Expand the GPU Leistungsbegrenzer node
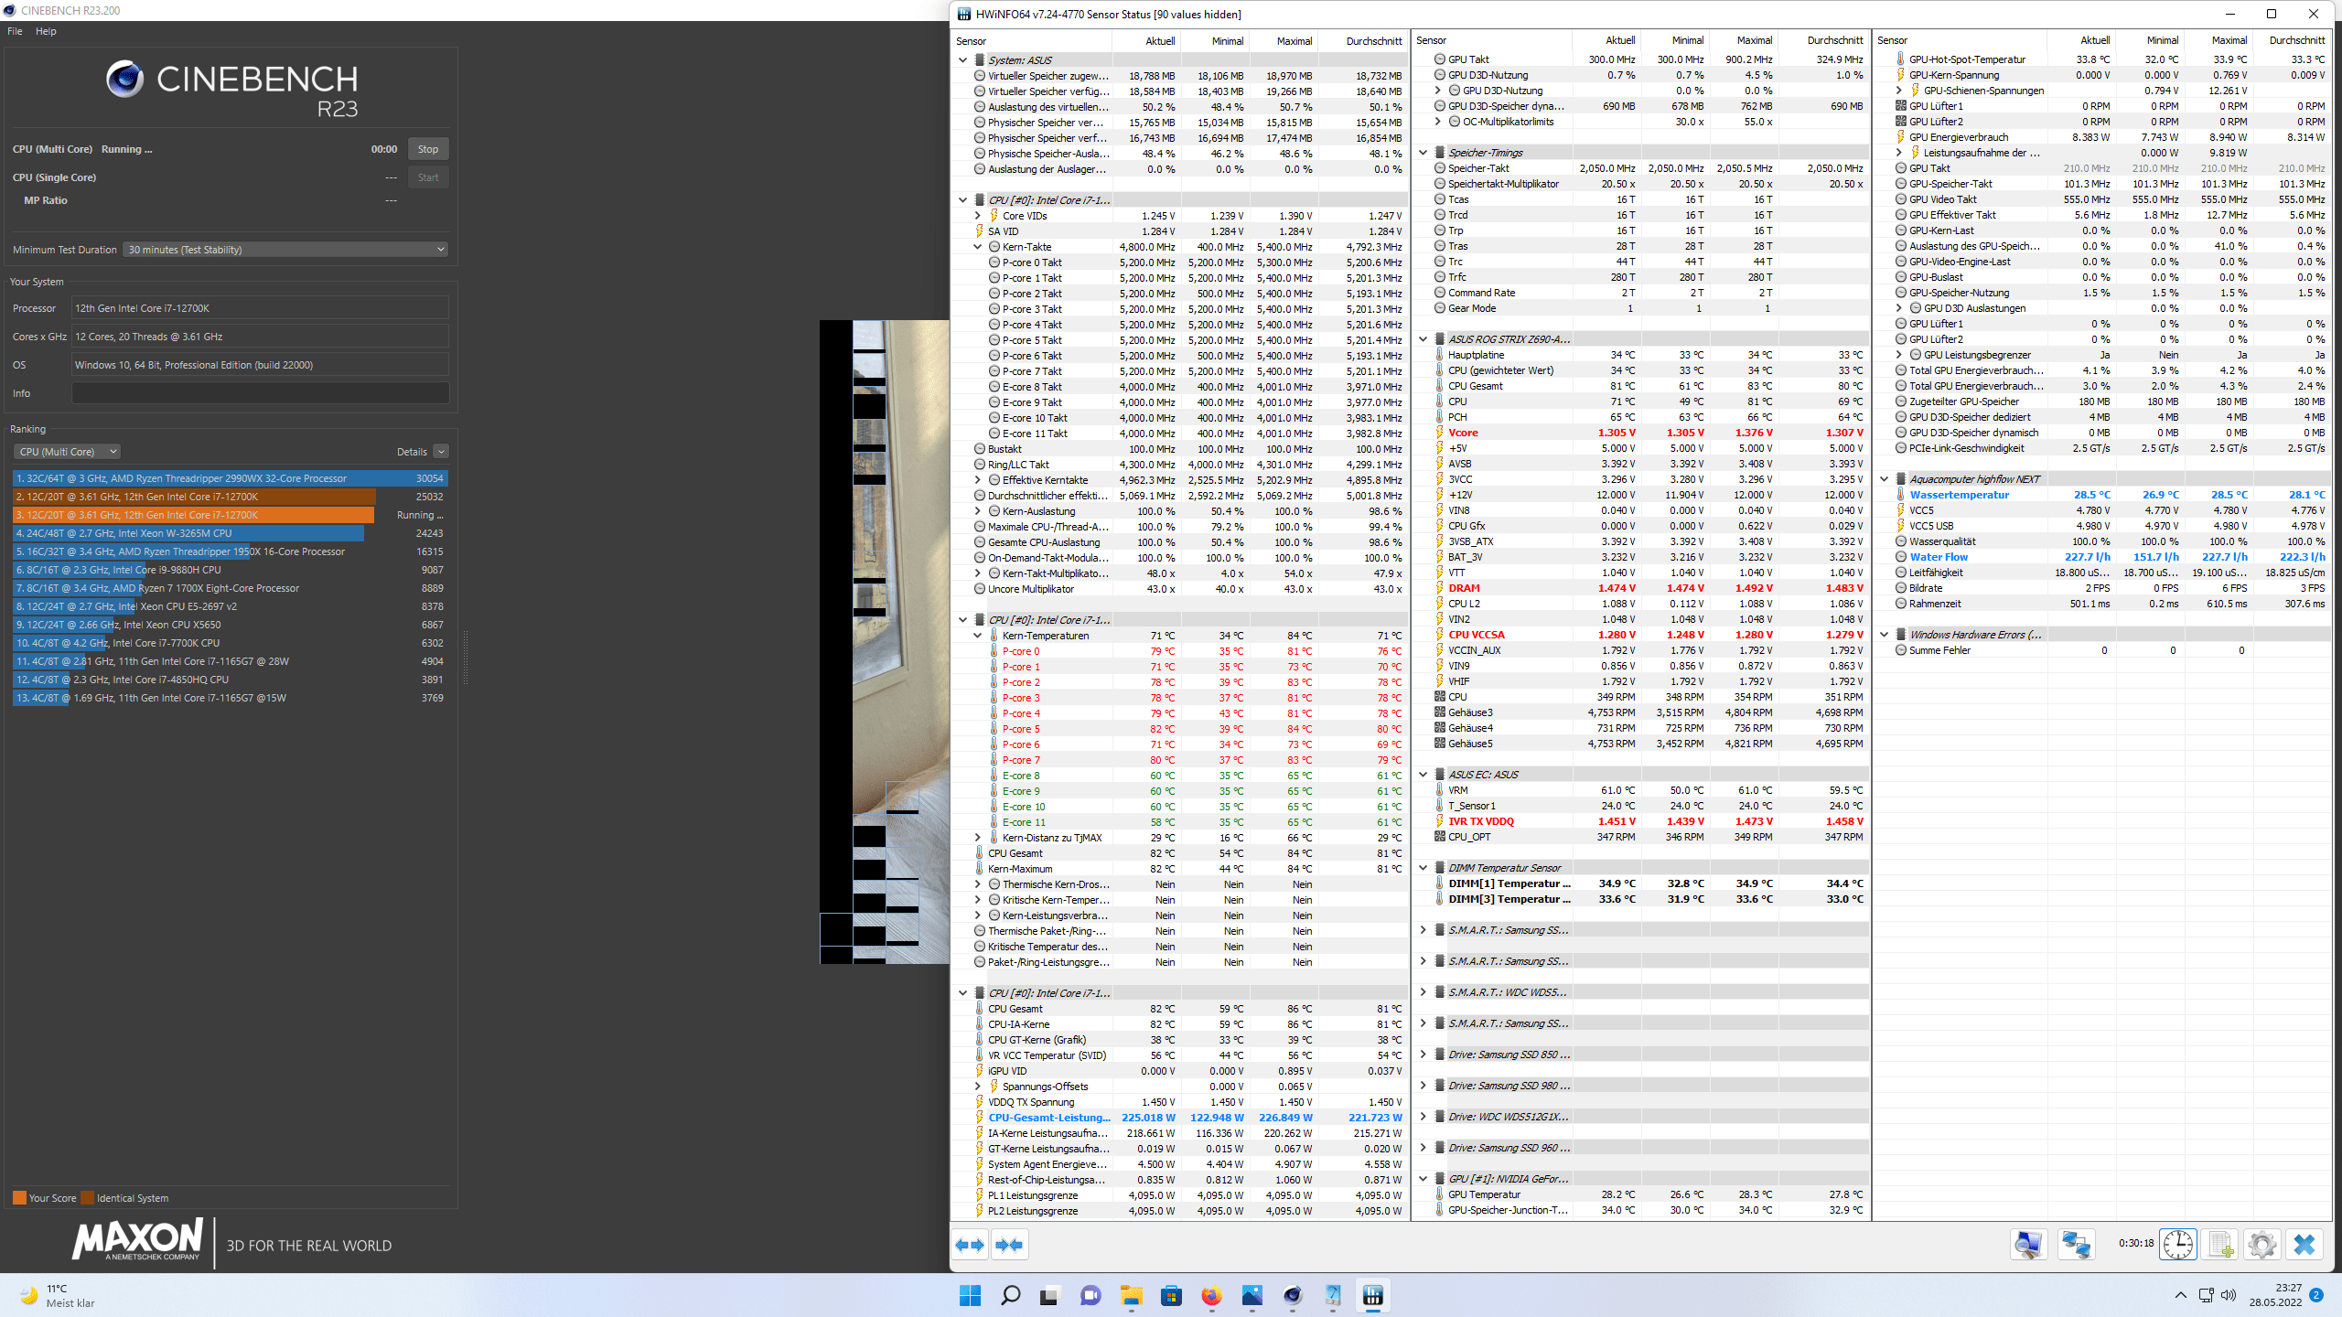Viewport: 2342px width, 1317px height. (1898, 355)
